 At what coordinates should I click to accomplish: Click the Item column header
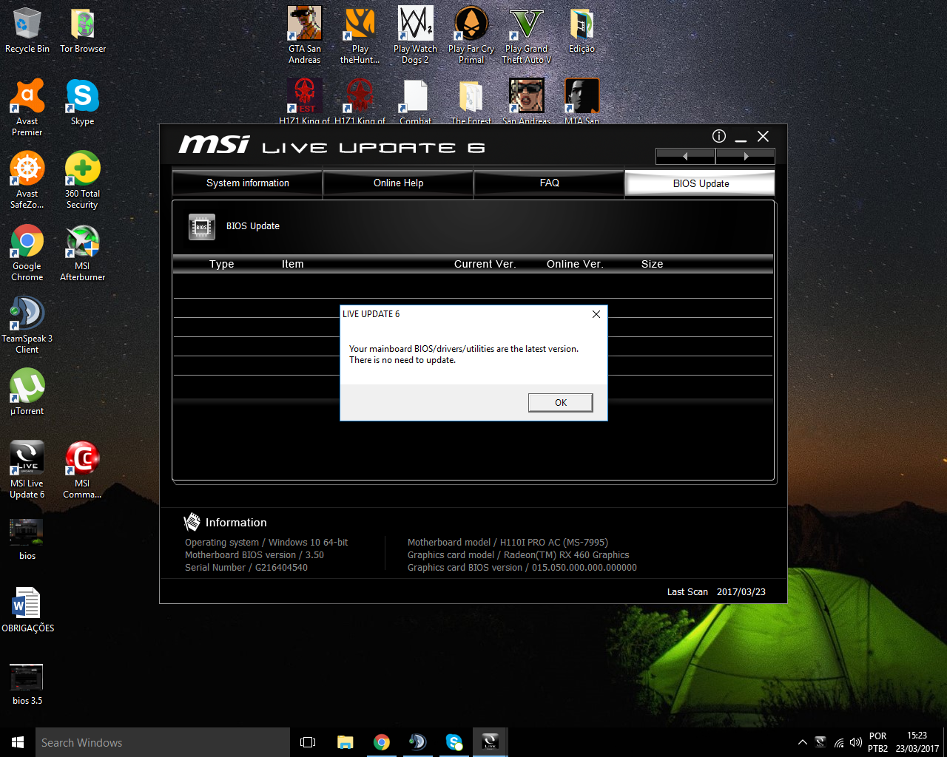pyautogui.click(x=292, y=264)
